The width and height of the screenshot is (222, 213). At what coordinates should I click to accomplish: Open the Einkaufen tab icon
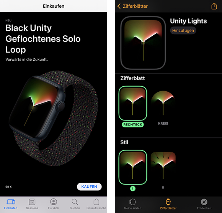coord(11,202)
